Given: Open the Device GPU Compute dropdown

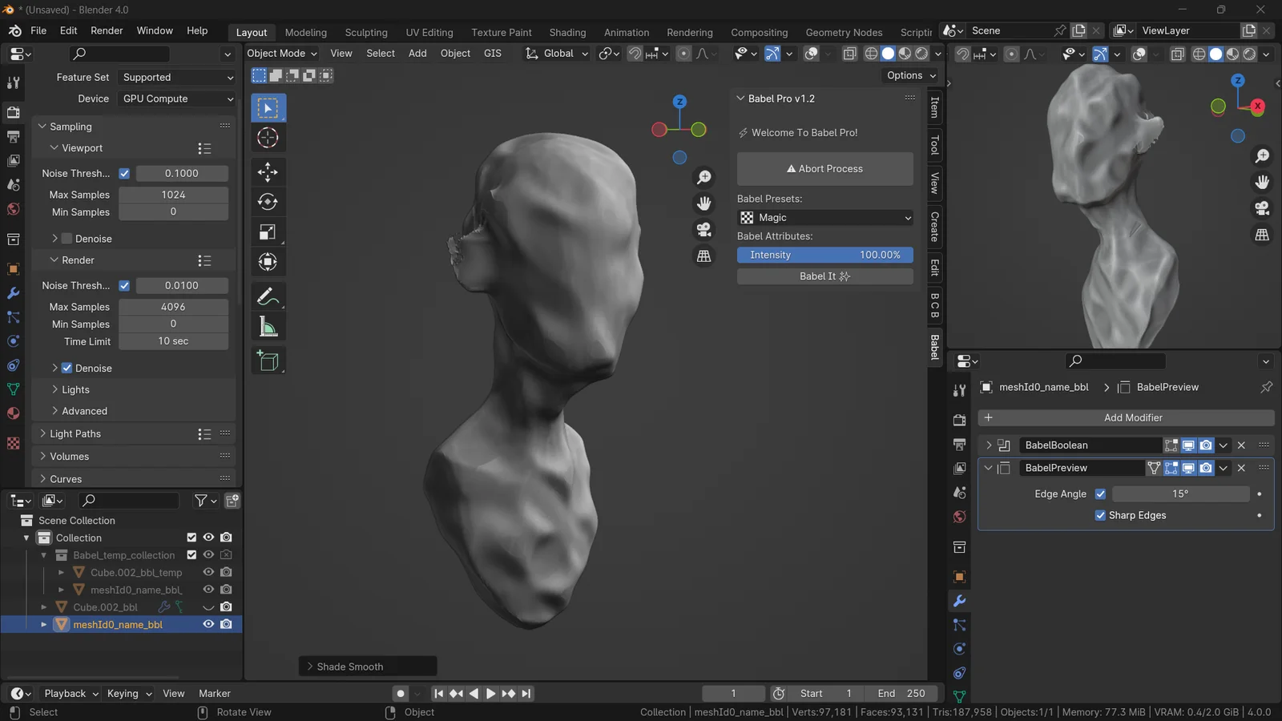Looking at the screenshot, I should (177, 99).
